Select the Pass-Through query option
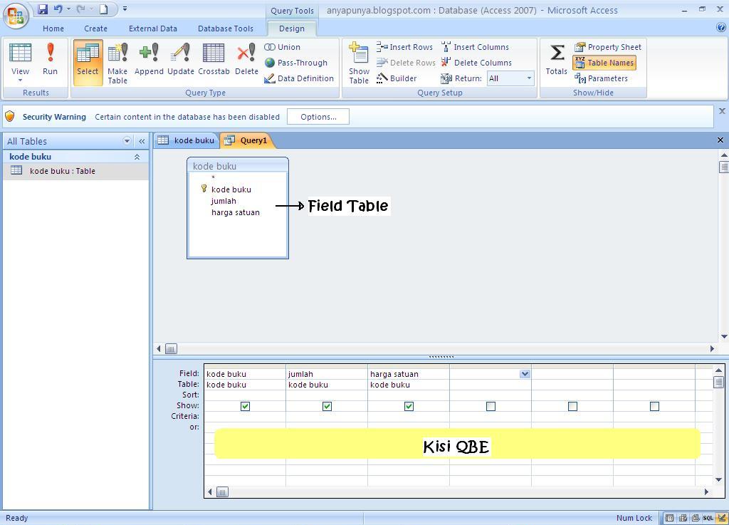The height and width of the screenshot is (525, 729). [295, 63]
